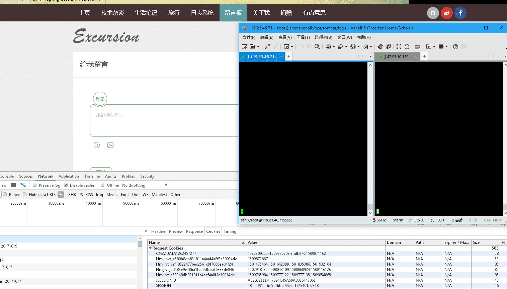
Task: Click the emoji smiley icon below comment box
Action: pos(97,145)
